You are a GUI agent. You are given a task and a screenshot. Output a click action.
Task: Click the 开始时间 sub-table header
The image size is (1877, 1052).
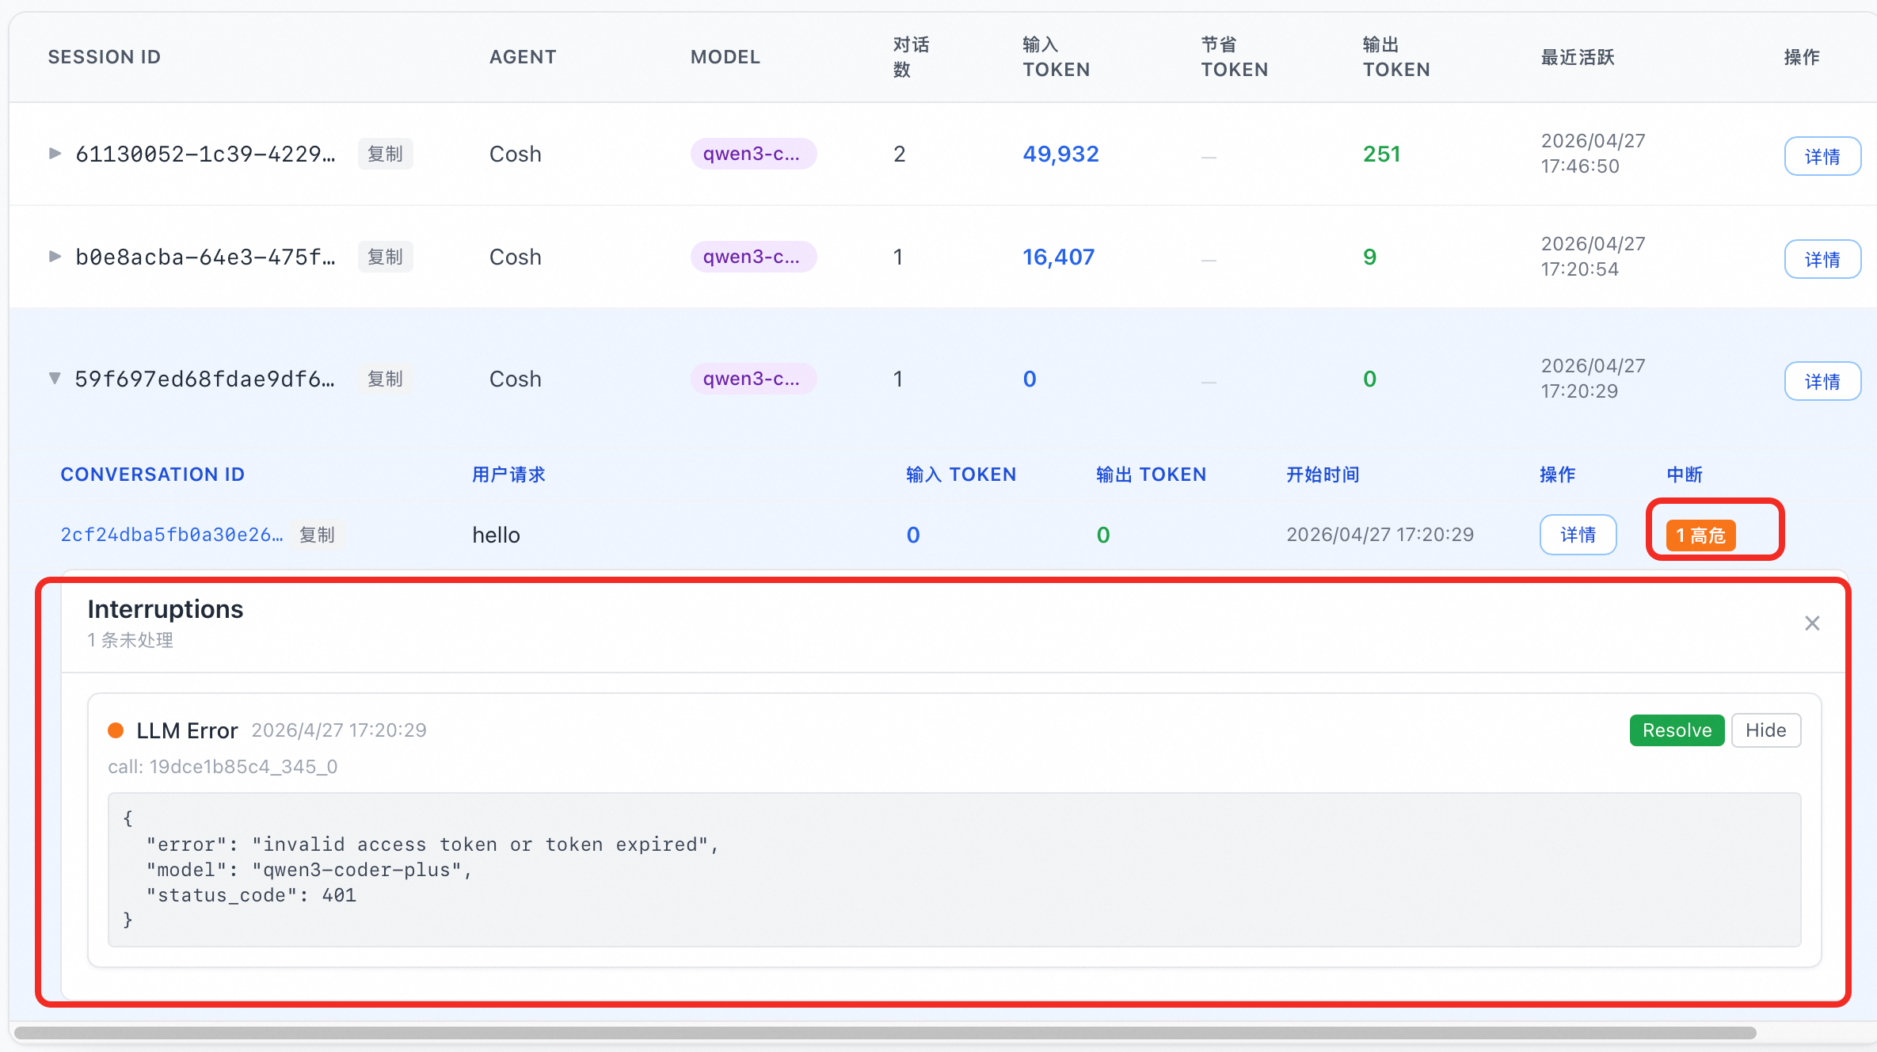(1323, 475)
